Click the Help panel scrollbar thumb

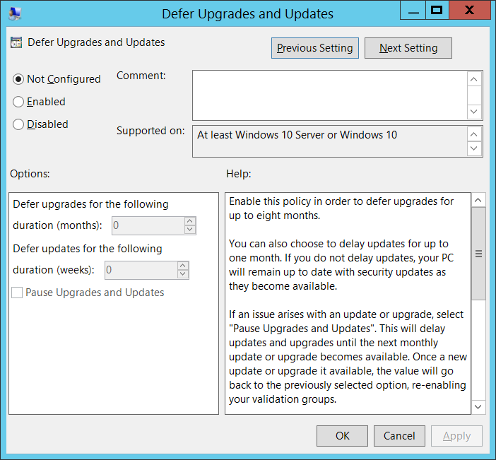click(478, 254)
